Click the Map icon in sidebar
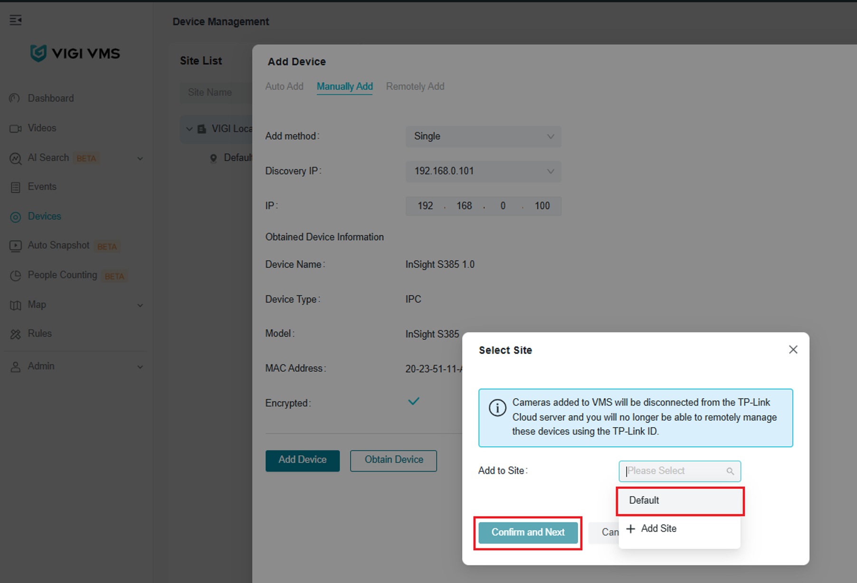This screenshot has height=583, width=857. pyautogui.click(x=15, y=305)
